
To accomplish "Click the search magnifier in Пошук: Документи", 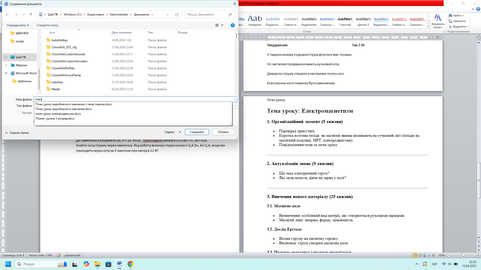I will coord(230,14).
